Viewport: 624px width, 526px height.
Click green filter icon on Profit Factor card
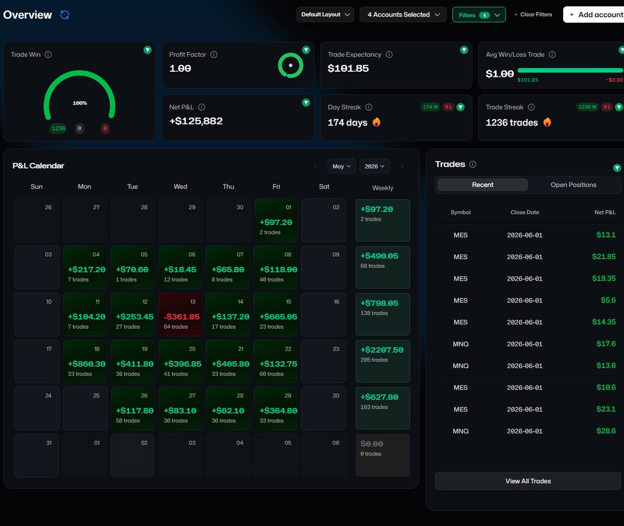306,50
